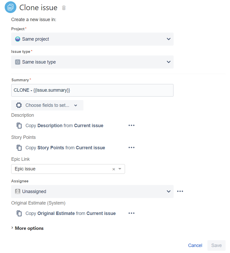Click the gear icon in Choose fields
The width and height of the screenshot is (230, 253).
click(x=19, y=105)
